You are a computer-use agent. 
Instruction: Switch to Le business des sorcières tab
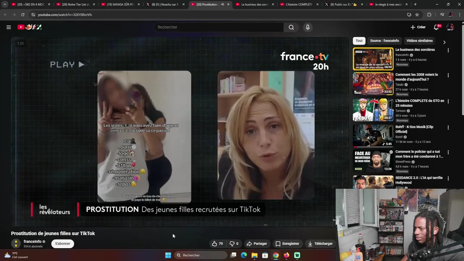pyautogui.click(x=254, y=4)
